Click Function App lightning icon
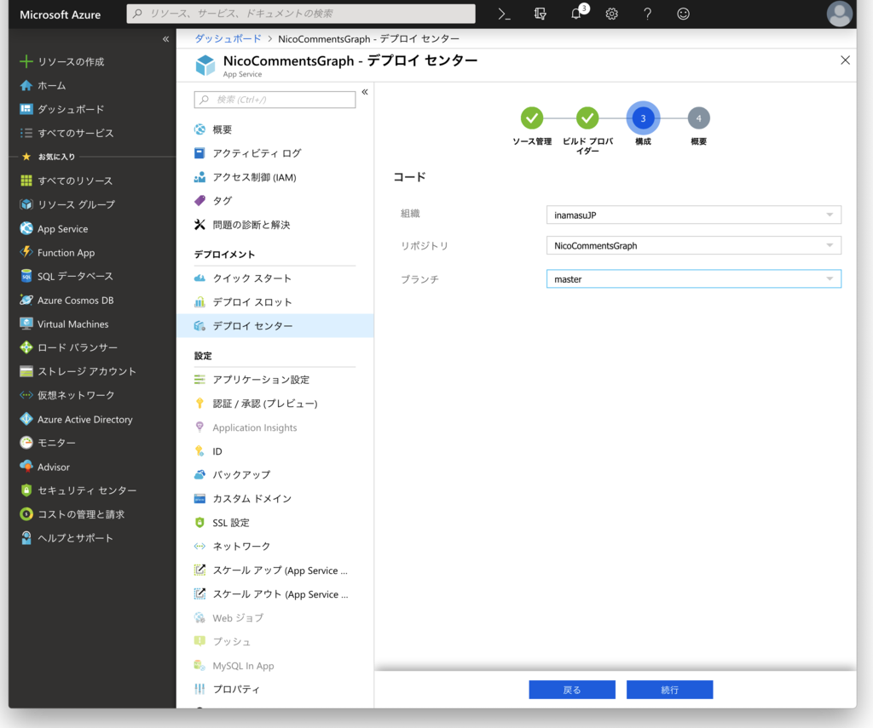873x728 pixels. (x=26, y=252)
